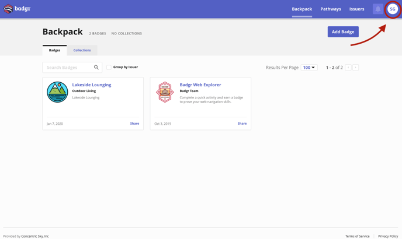This screenshot has height=239, width=402.
Task: Open the Lakeside Lounging title link
Action: click(92, 85)
